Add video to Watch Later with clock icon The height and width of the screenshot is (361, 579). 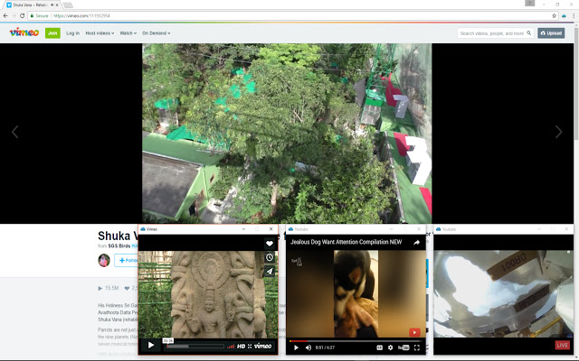pyautogui.click(x=270, y=257)
